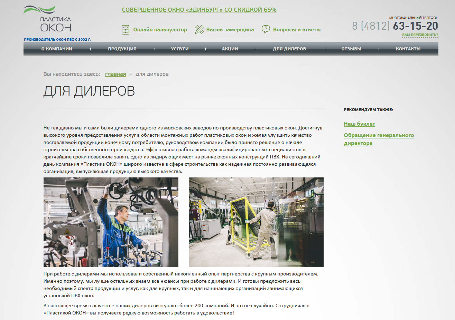Open the Вызов замерщика link

click(230, 30)
